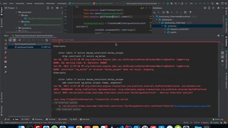Click UTF-8 encoding in status bar
This screenshot has width=228, height=128.
pyautogui.click(x=197, y=123)
